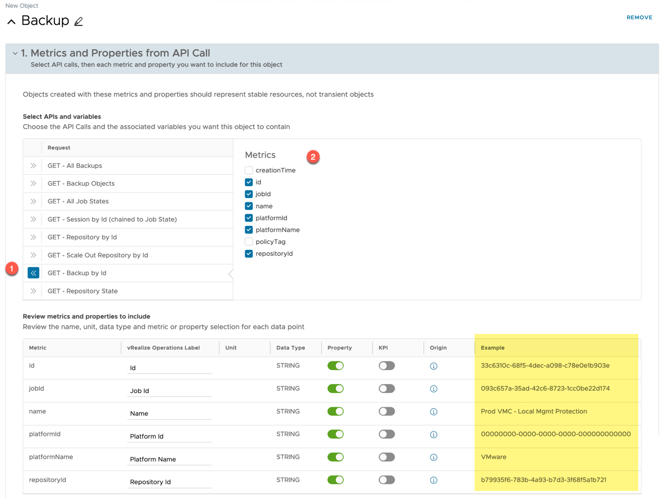The width and height of the screenshot is (662, 498).
Task: Click the Name label input field
Action: 169,413
